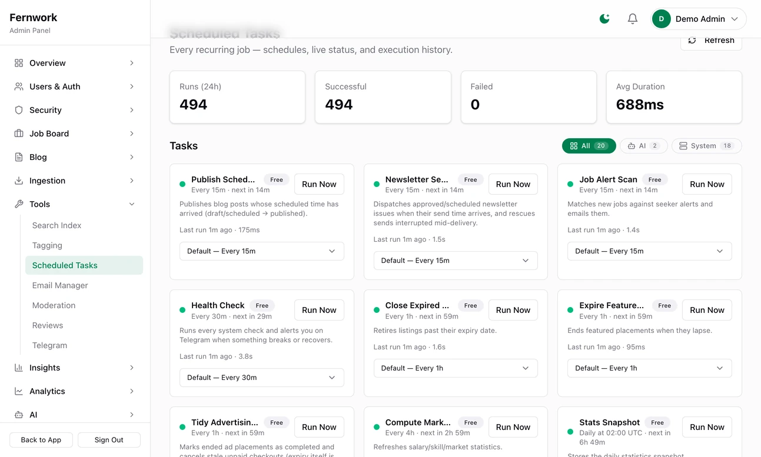The image size is (761, 457).
Task: Run Health Check now
Action: 319,310
